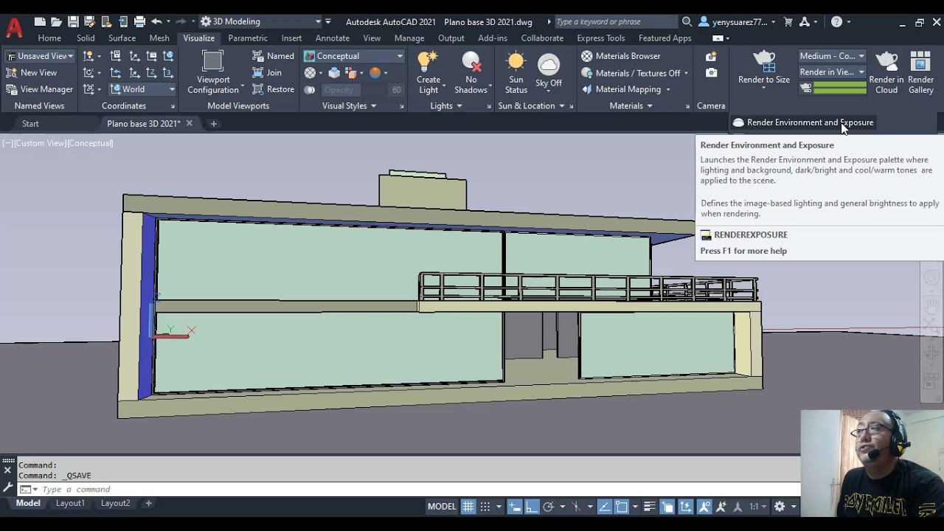Viewport: 944px width, 531px height.
Task: Click the Join viewports button
Action: point(267,72)
